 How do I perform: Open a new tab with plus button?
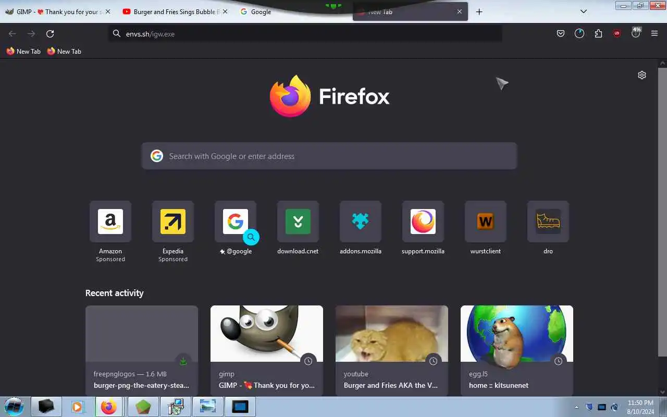pyautogui.click(x=479, y=11)
